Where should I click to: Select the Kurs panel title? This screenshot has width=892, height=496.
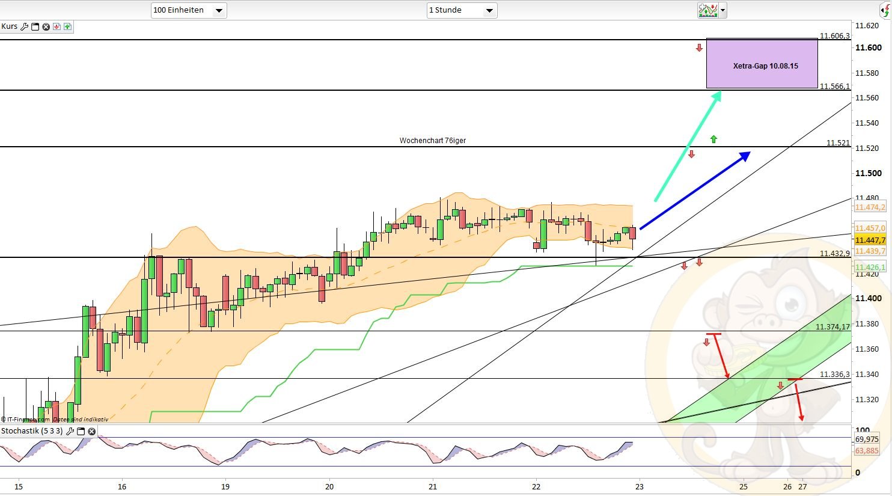pyautogui.click(x=10, y=26)
